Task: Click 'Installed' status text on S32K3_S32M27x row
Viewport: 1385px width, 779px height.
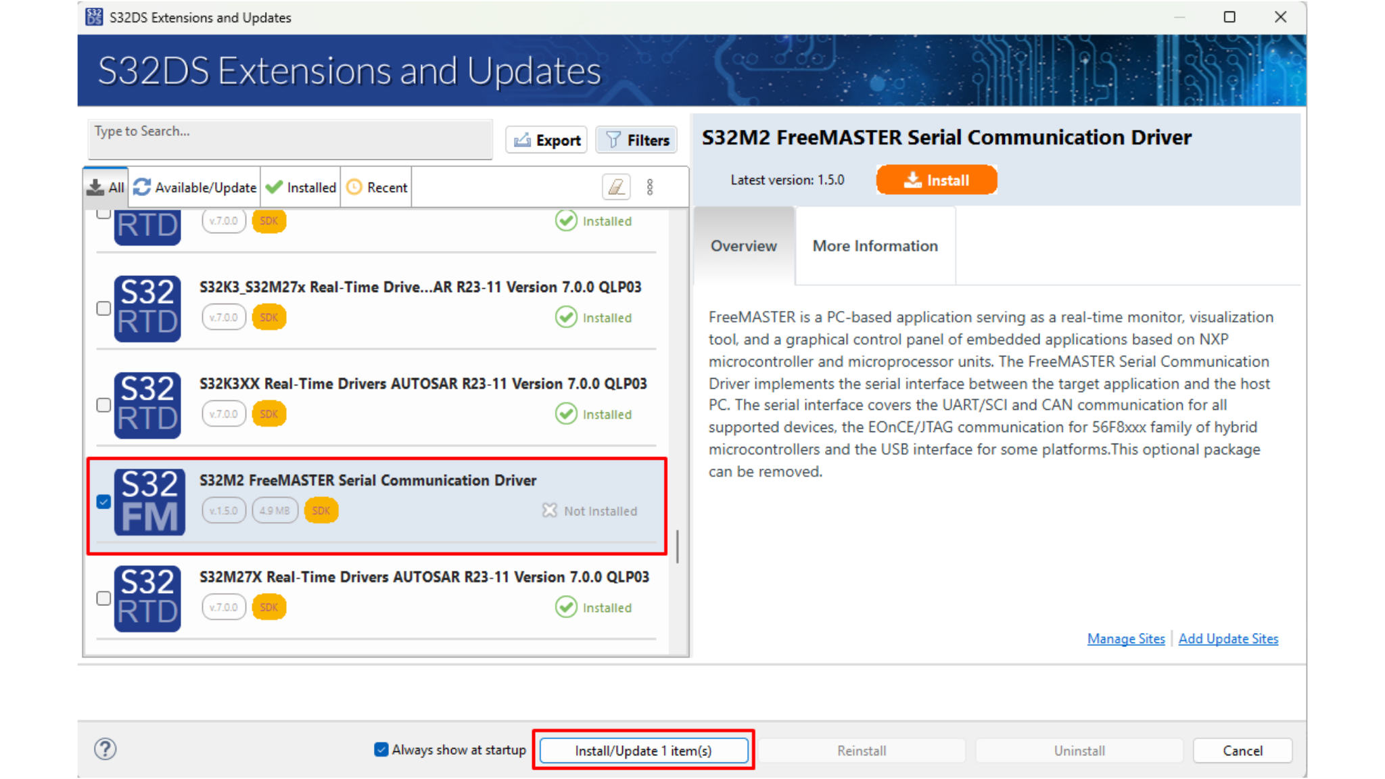Action: 607,318
